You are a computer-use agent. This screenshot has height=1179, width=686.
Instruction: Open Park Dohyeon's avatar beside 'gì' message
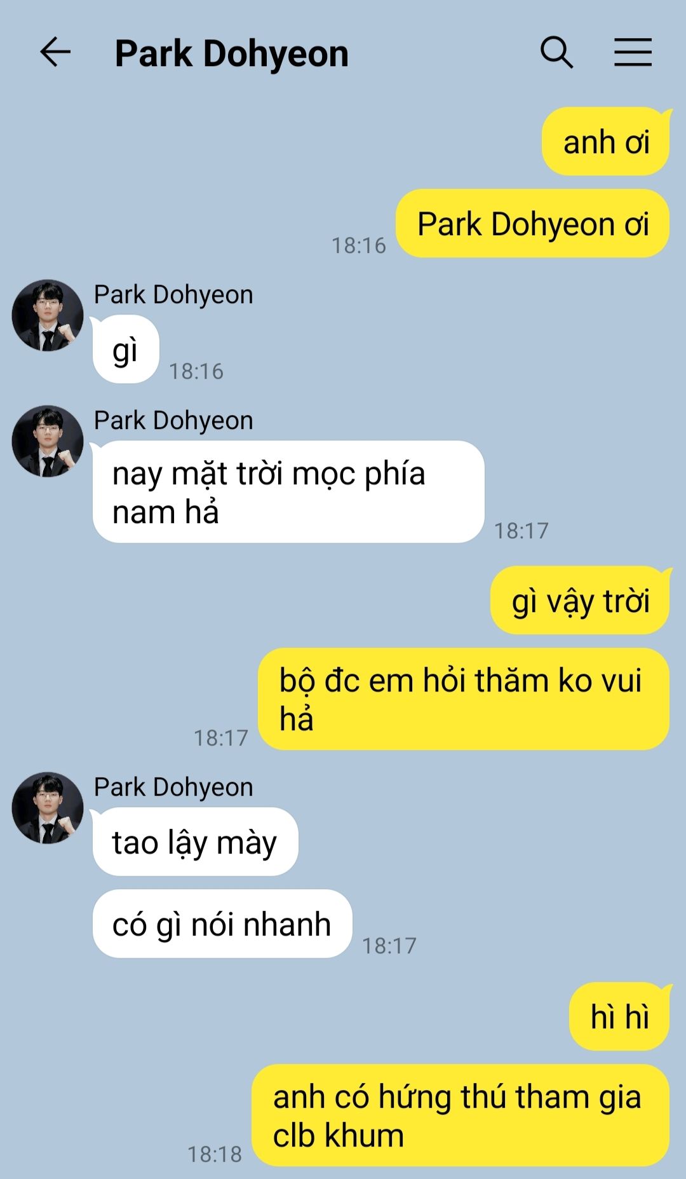(48, 315)
